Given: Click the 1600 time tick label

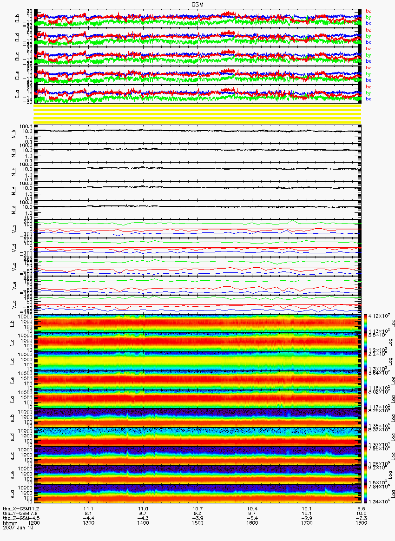Looking at the screenshot, I should pos(252,523).
